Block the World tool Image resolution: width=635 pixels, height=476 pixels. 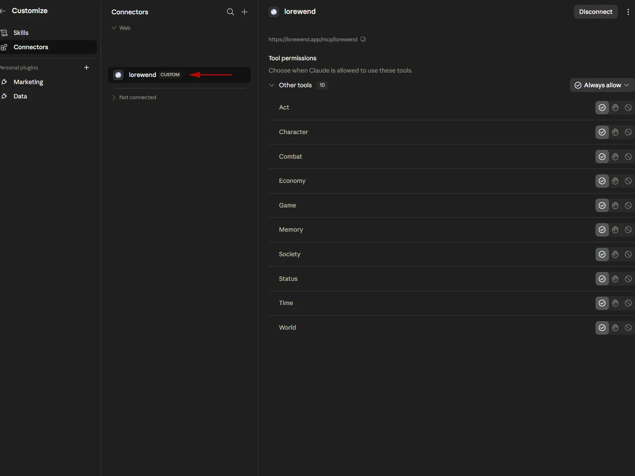(628, 328)
